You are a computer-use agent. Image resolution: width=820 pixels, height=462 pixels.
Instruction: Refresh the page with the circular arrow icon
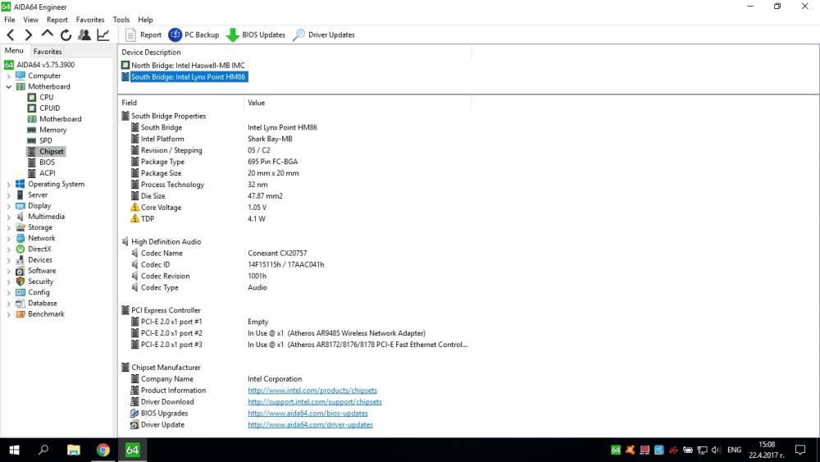[66, 35]
